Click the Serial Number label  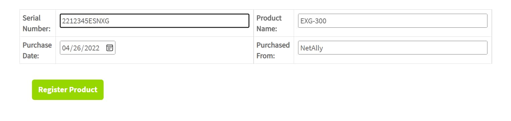pyautogui.click(x=37, y=23)
